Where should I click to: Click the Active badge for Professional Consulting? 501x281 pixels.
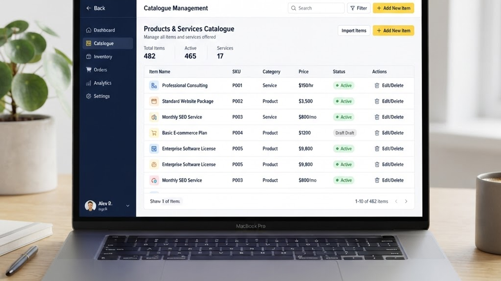(344, 85)
